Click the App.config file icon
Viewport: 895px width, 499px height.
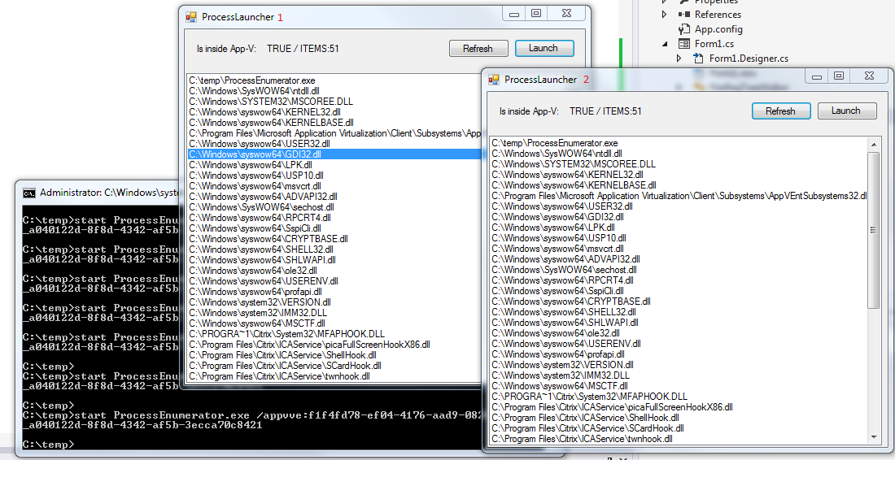tap(682, 29)
